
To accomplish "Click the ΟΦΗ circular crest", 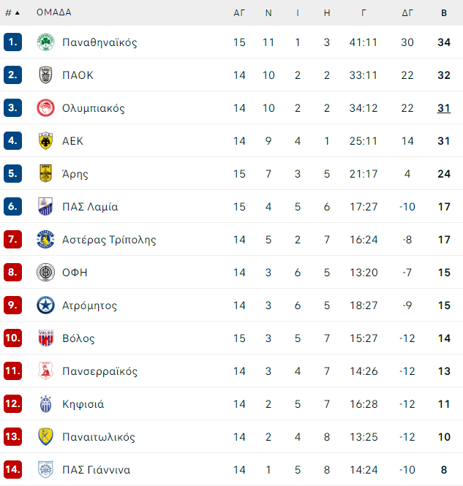I will point(45,272).
